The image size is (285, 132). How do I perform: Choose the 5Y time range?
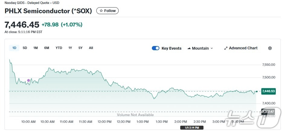point(81,48)
